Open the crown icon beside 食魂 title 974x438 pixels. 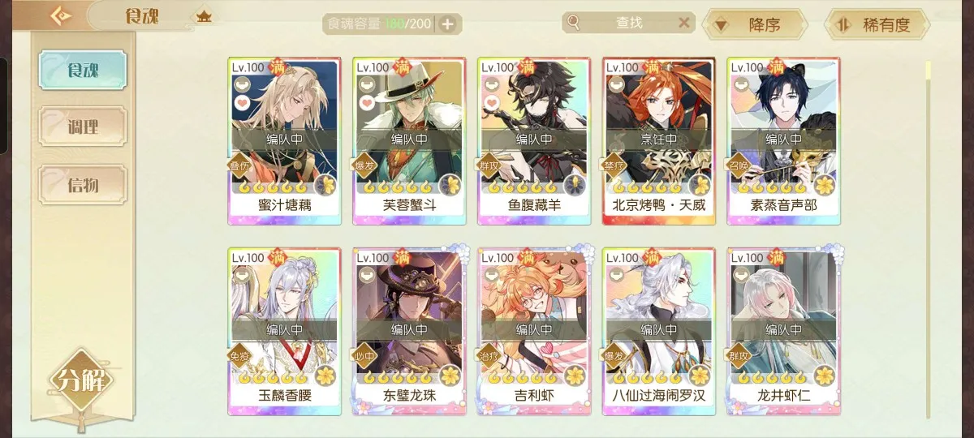204,15
